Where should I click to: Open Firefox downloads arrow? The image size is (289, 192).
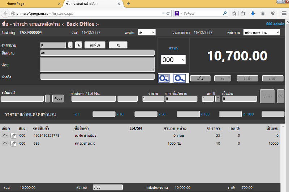253,13
